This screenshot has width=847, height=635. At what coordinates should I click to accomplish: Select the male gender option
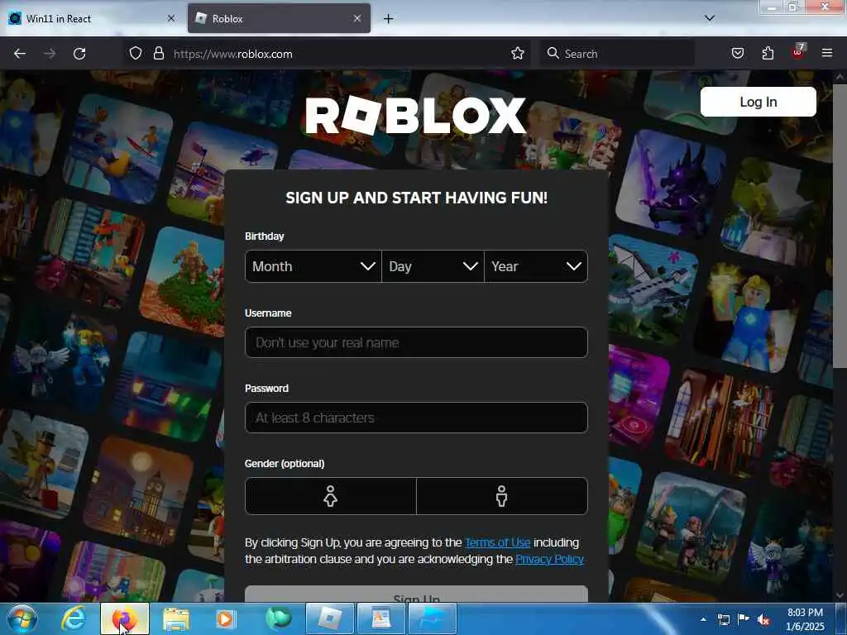[502, 496]
